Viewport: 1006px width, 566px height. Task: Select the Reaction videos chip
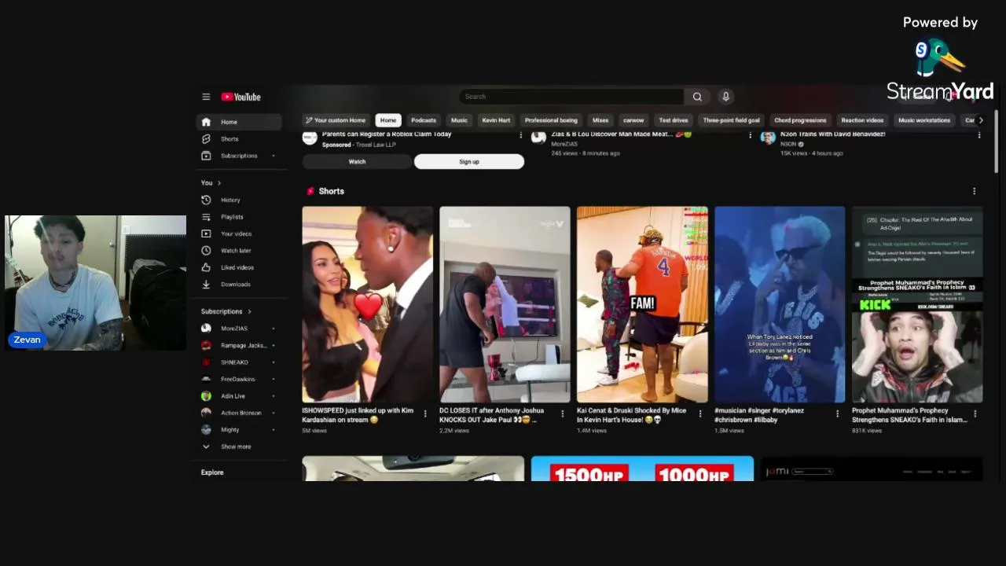(x=862, y=120)
